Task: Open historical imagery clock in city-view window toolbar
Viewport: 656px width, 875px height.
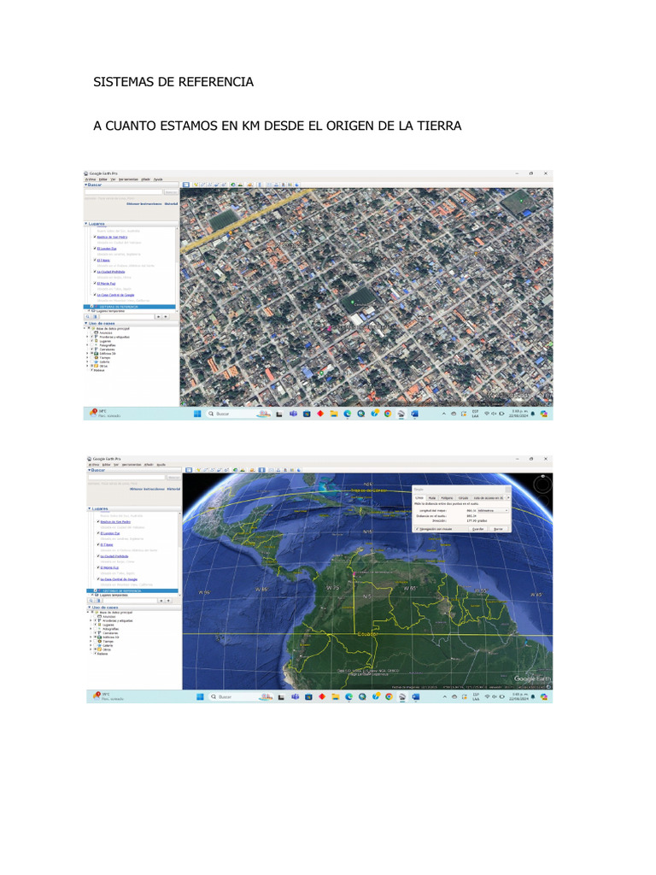Action: point(233,185)
